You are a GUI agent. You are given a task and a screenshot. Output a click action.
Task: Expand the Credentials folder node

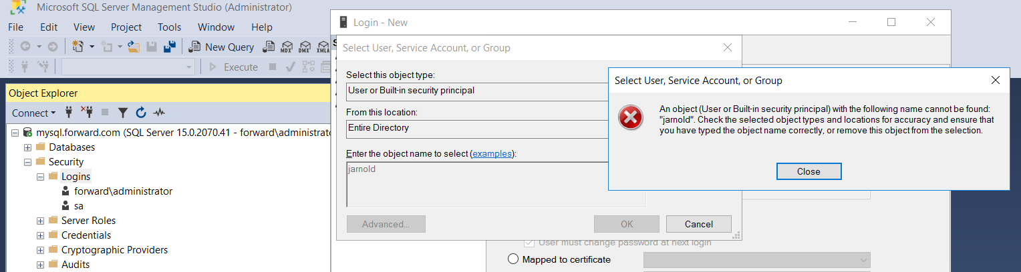point(40,235)
